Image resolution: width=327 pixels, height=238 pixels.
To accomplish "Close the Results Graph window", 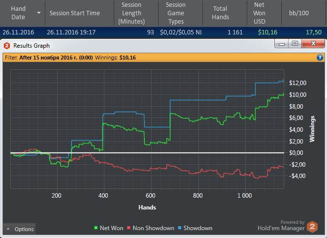I will tap(313, 44).
